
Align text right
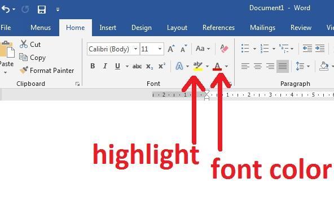[x=270, y=66]
